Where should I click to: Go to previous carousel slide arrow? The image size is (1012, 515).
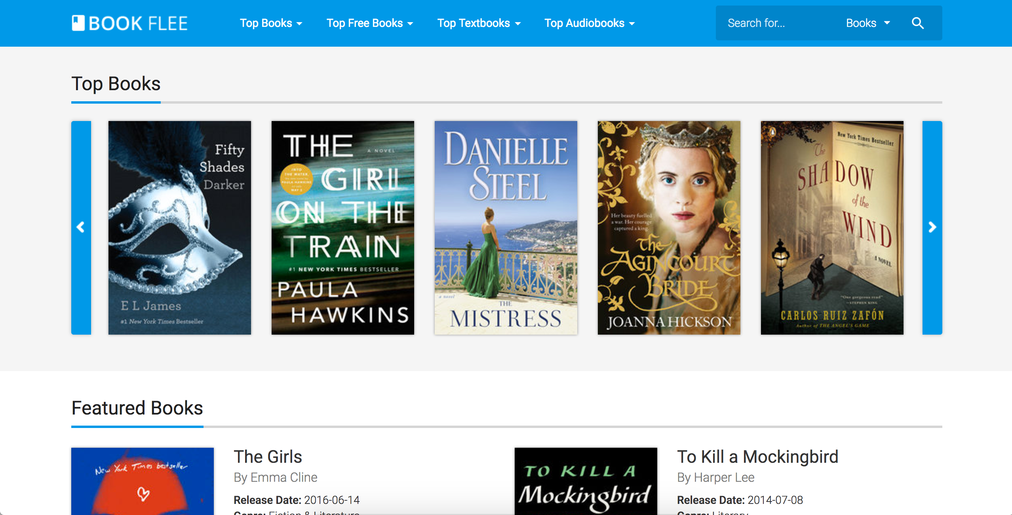pyautogui.click(x=81, y=227)
